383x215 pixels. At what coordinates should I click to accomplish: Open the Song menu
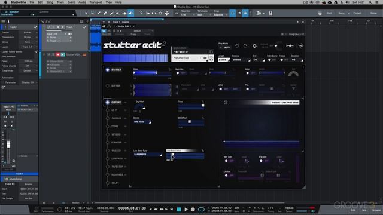(50, 2)
